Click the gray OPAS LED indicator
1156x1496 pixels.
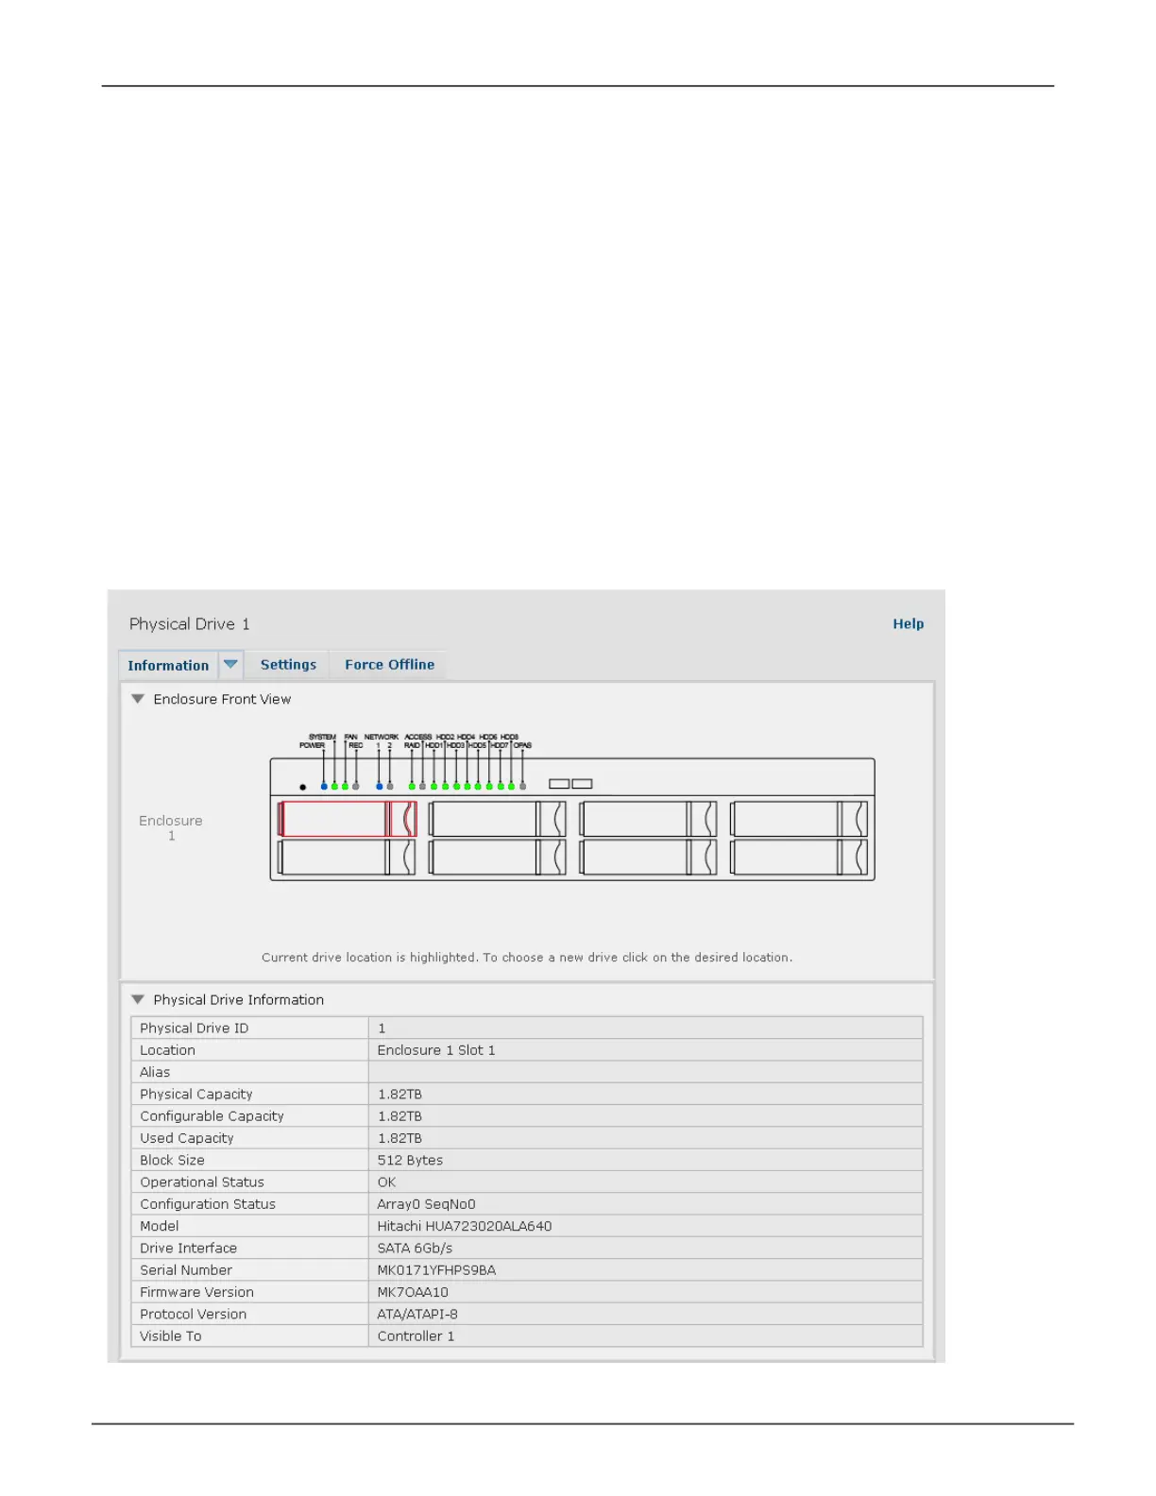pyautogui.click(x=523, y=786)
